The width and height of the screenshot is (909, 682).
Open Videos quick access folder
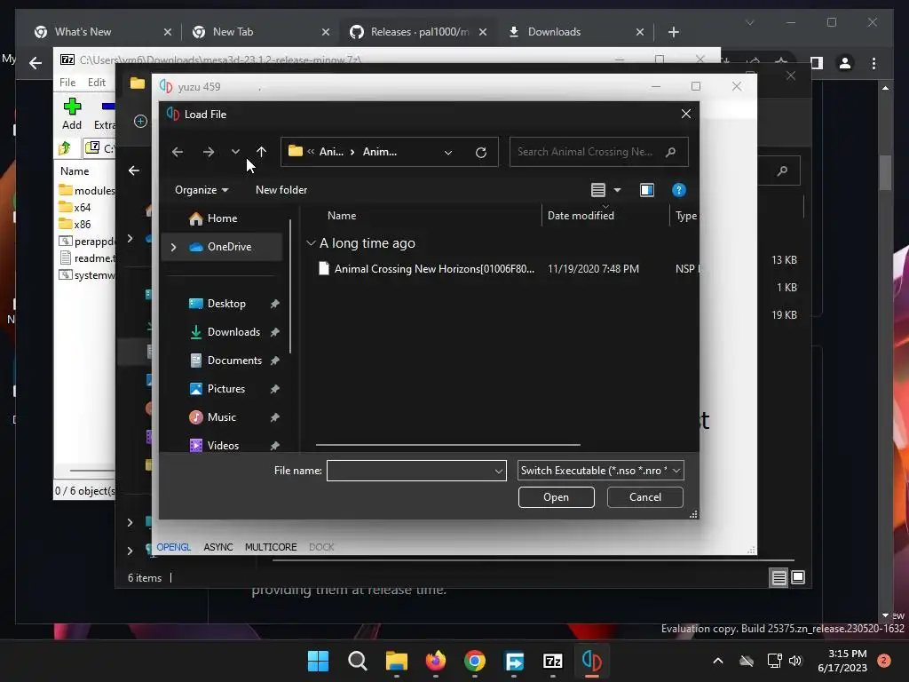(215, 446)
